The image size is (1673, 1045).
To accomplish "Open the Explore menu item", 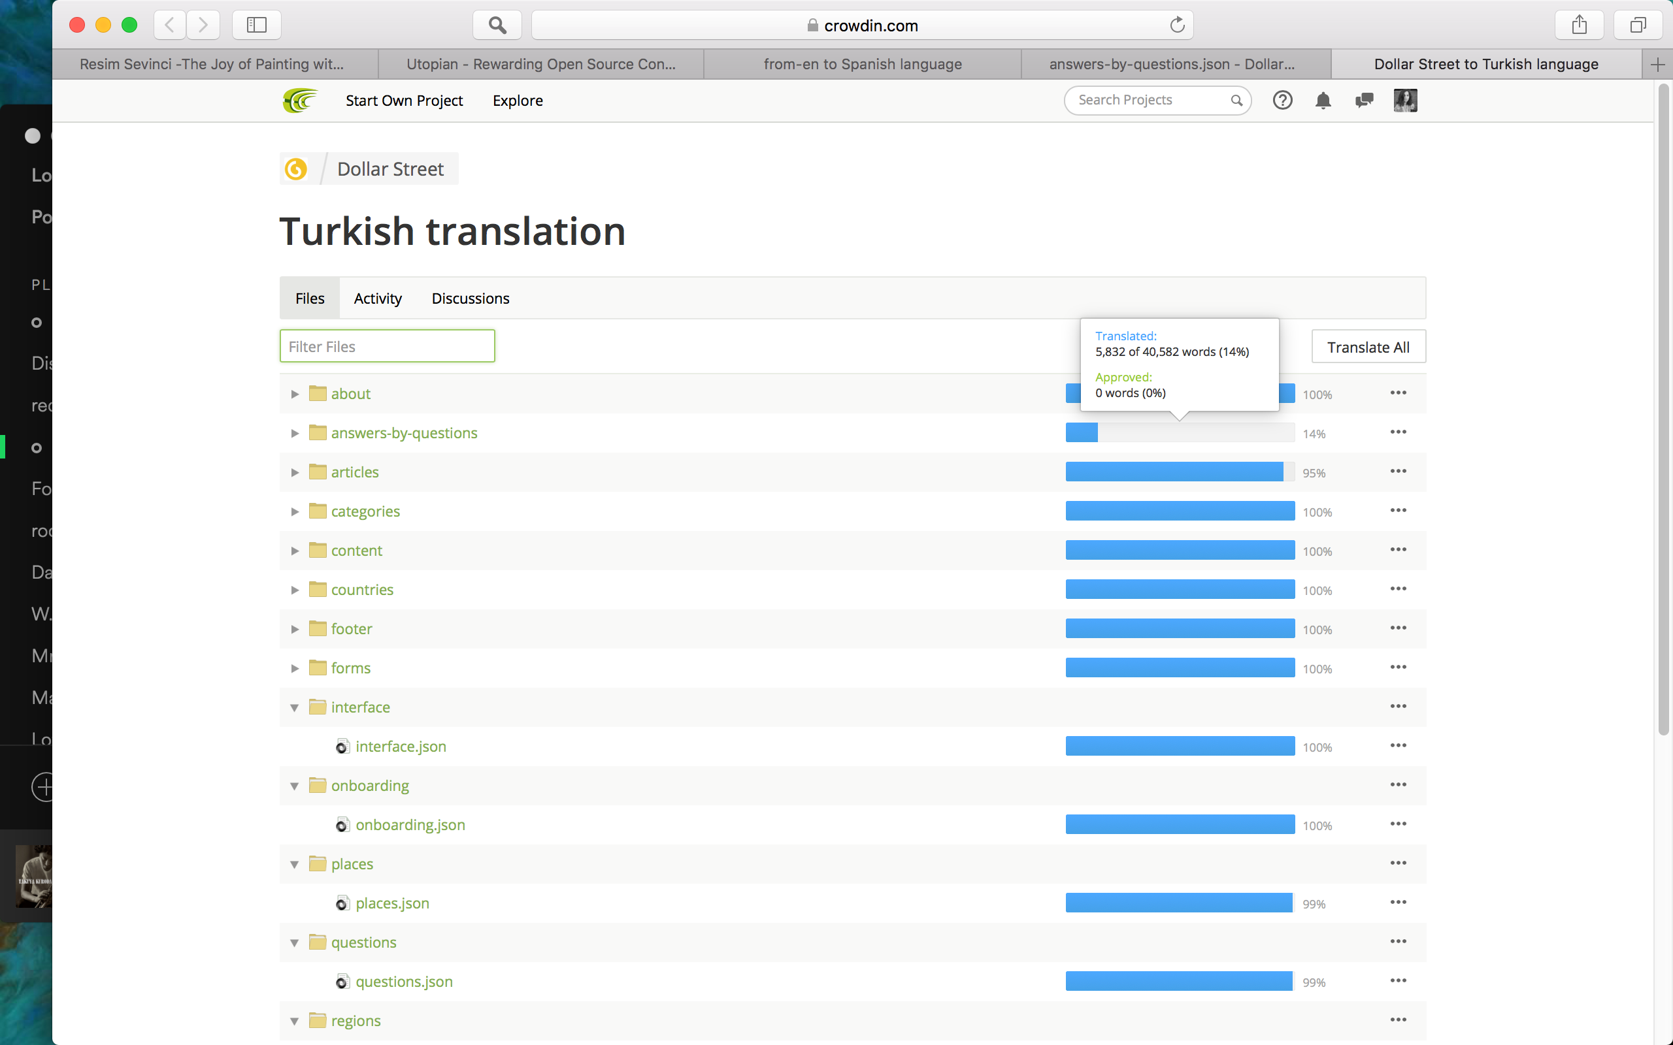I will pyautogui.click(x=518, y=101).
